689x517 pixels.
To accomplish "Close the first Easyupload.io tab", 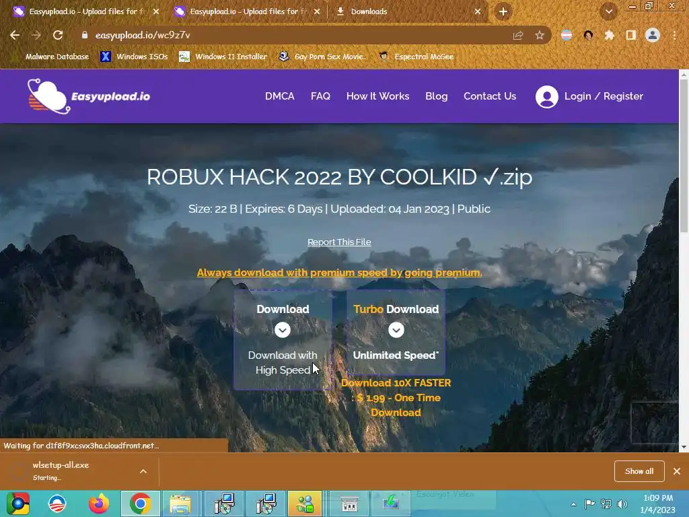I will tap(156, 11).
